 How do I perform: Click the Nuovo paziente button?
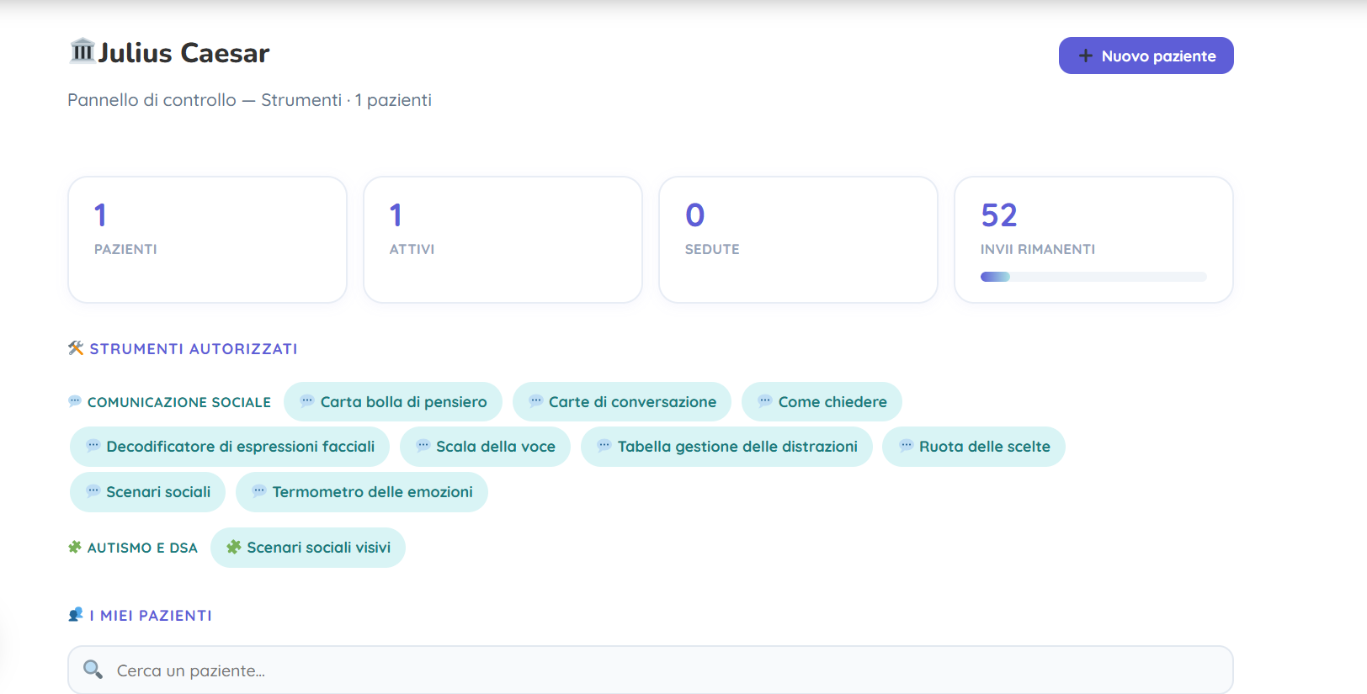point(1146,56)
